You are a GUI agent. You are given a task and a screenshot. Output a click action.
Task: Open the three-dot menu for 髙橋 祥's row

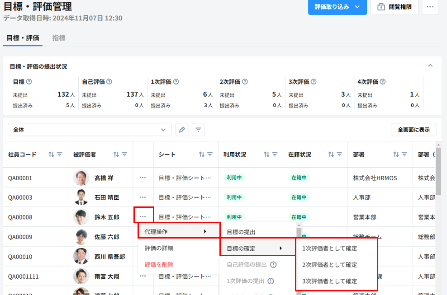[143, 178]
